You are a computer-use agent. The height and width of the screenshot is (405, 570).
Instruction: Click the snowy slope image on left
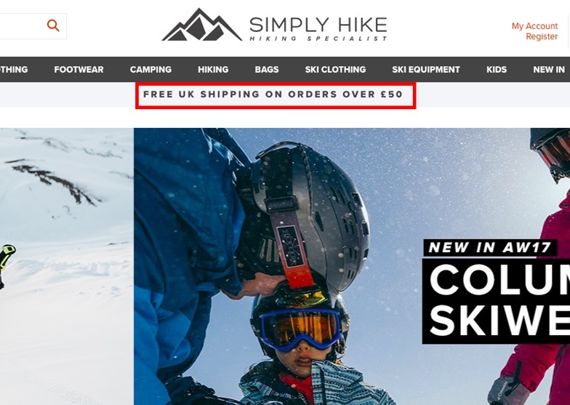click(x=67, y=266)
